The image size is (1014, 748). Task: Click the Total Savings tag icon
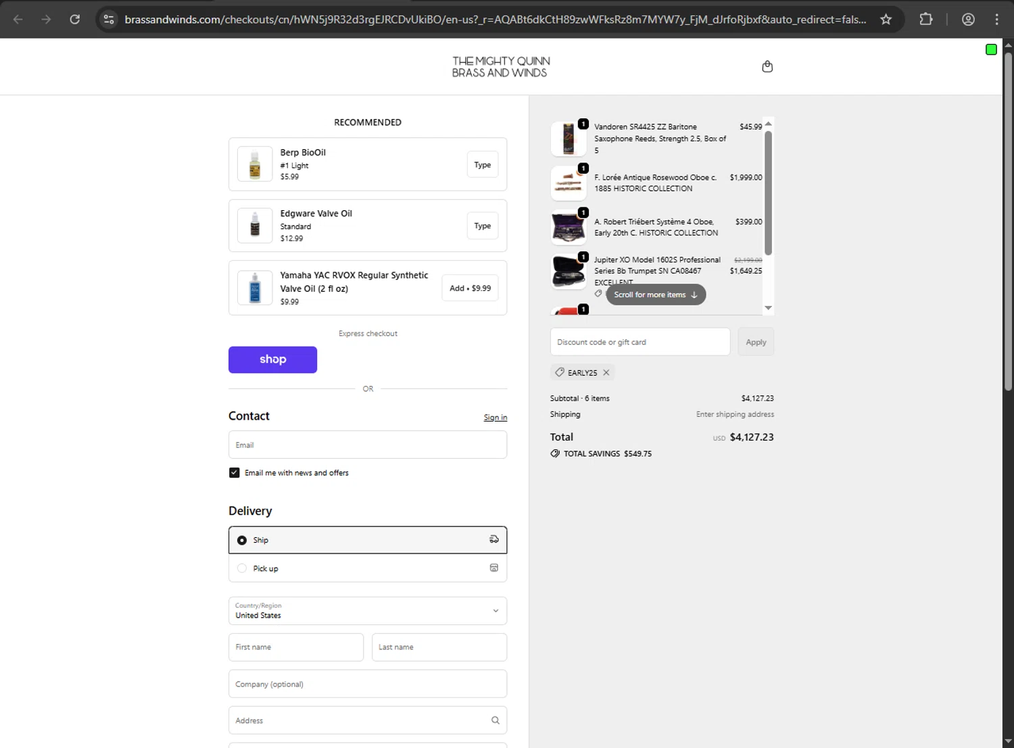click(x=555, y=453)
